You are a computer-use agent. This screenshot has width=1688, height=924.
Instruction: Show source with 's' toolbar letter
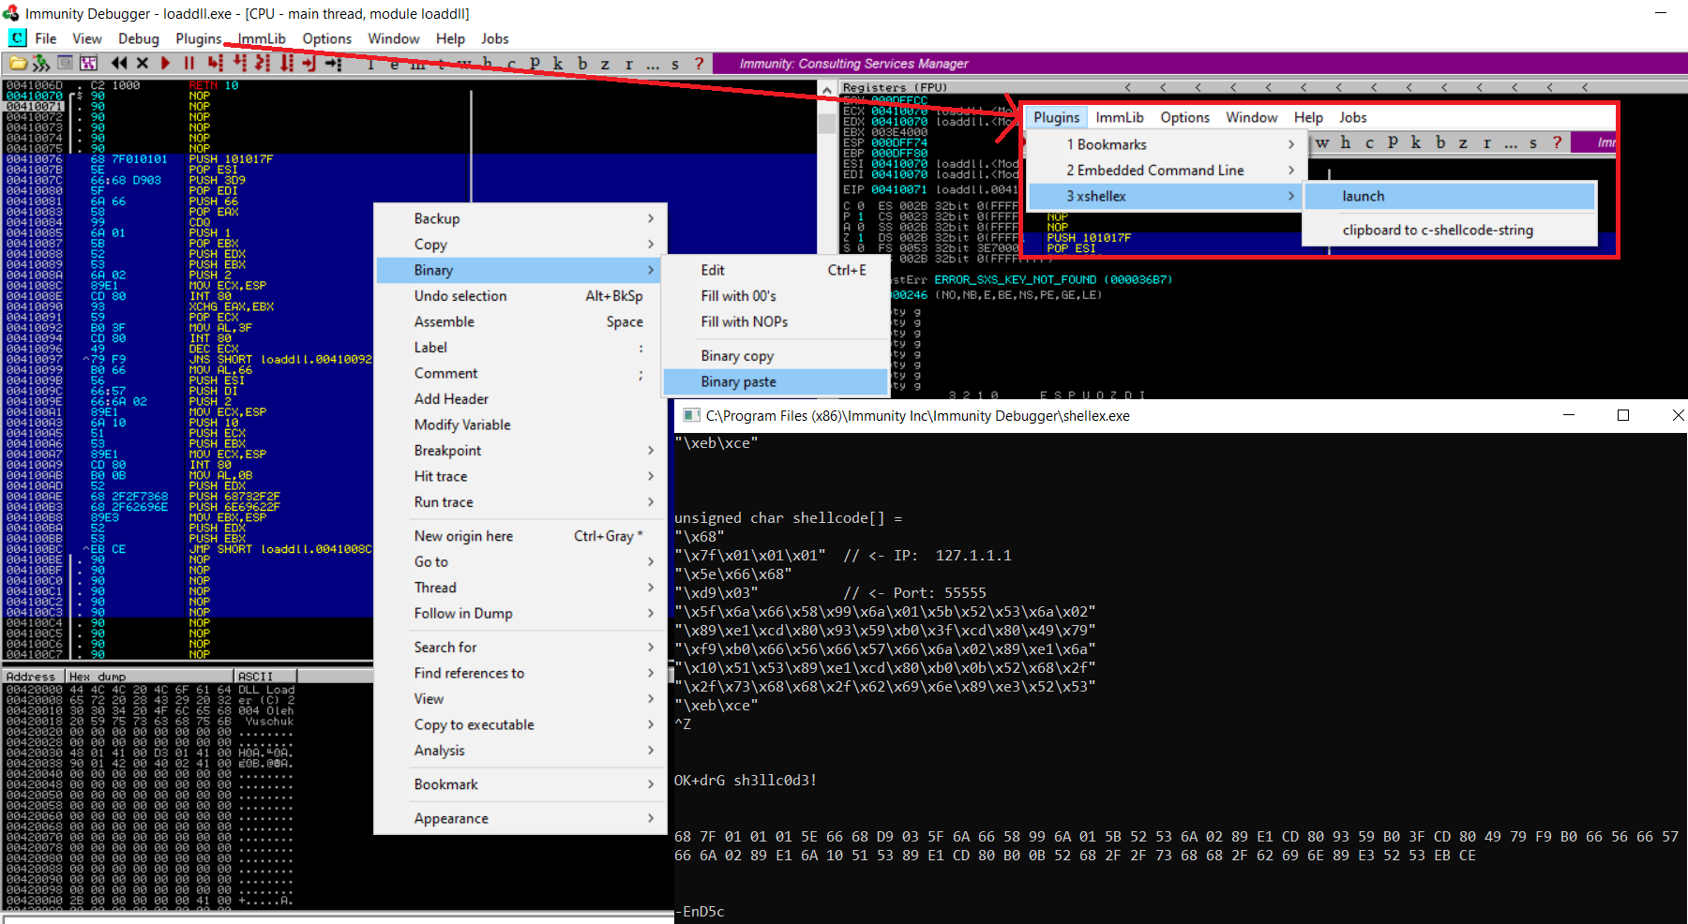[675, 64]
